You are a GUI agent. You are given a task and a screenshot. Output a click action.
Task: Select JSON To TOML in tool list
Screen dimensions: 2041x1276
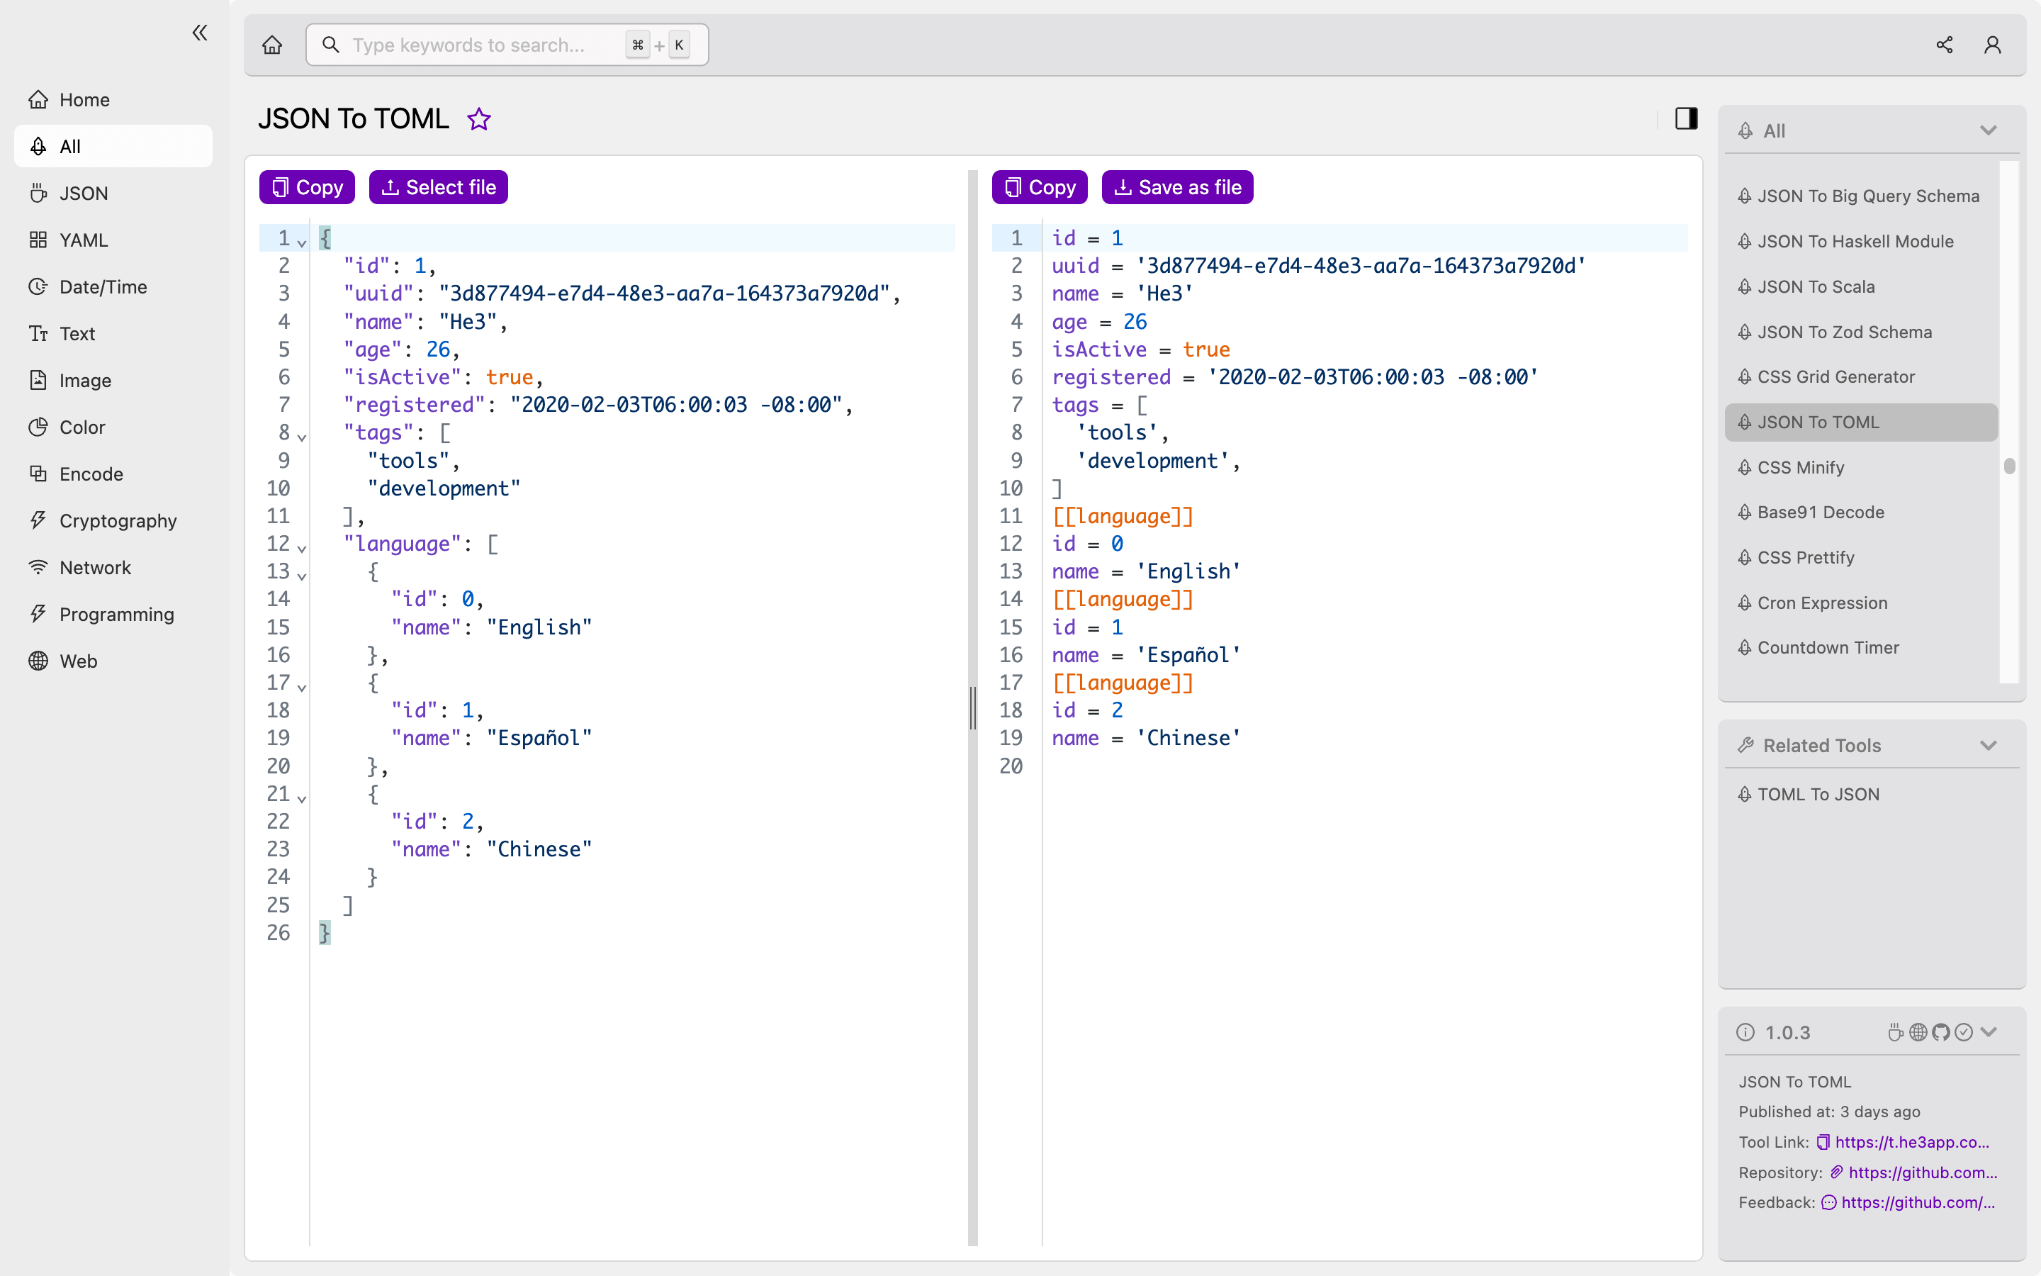[1860, 422]
